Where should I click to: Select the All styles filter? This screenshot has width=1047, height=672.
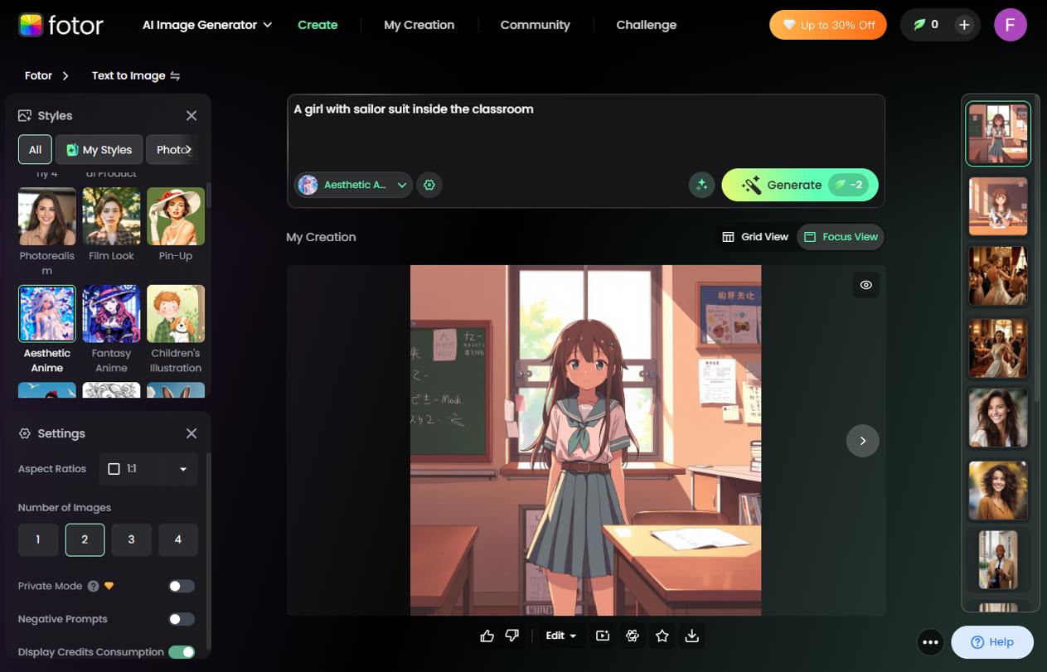35,150
